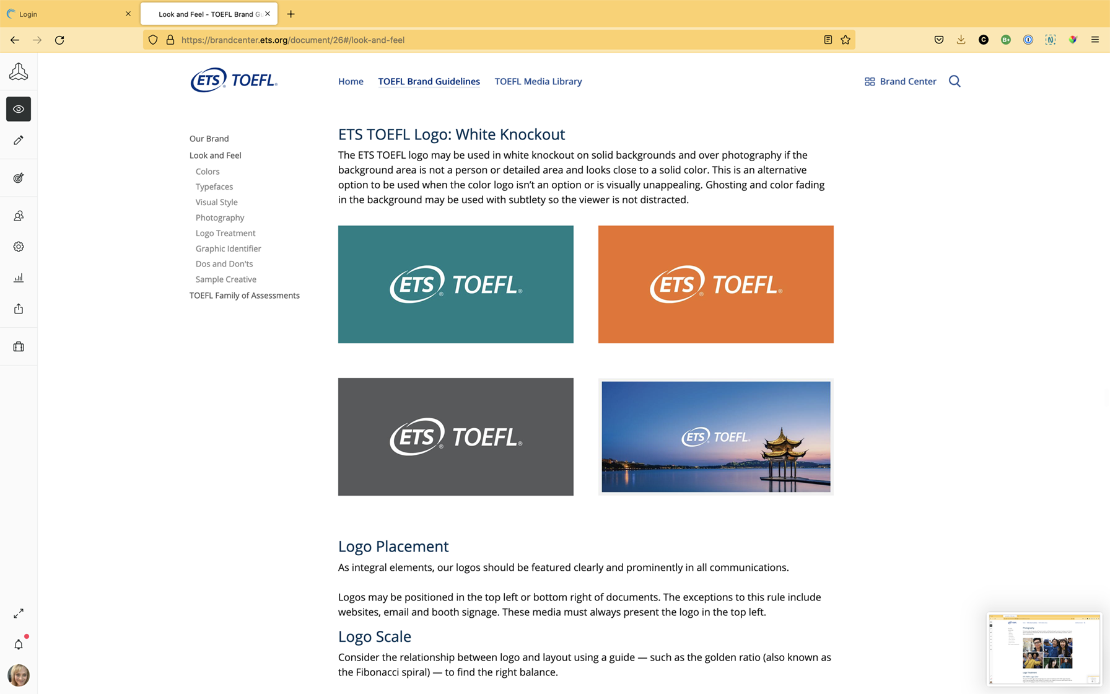Open the settings gear in sidebar
1110x694 pixels.
pos(19,247)
